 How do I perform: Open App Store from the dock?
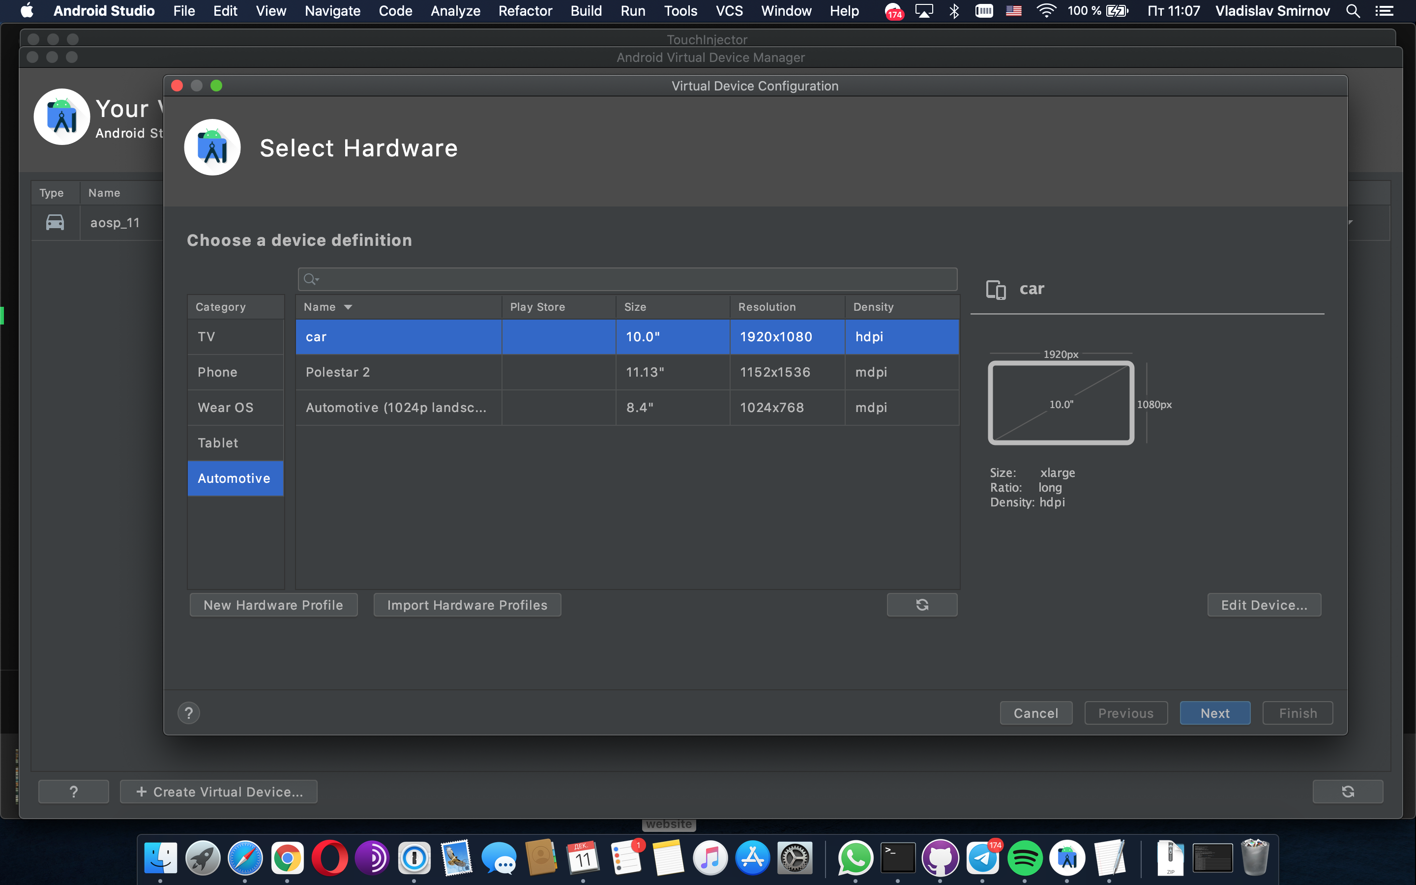tap(752, 858)
